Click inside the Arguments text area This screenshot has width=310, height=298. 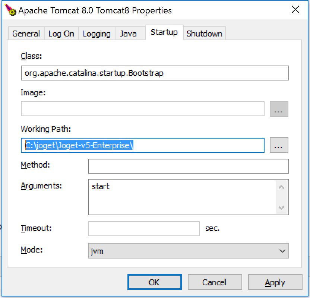point(183,197)
